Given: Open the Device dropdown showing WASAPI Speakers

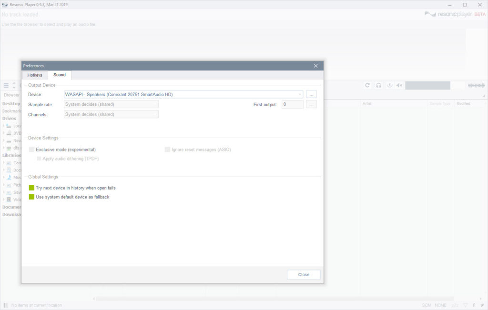Looking at the screenshot, I should tap(183, 94).
